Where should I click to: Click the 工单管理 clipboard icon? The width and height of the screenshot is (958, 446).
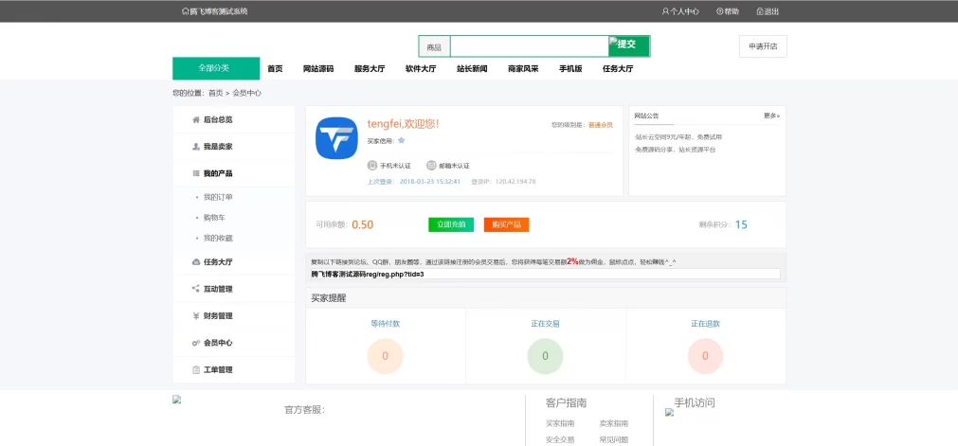tap(196, 370)
